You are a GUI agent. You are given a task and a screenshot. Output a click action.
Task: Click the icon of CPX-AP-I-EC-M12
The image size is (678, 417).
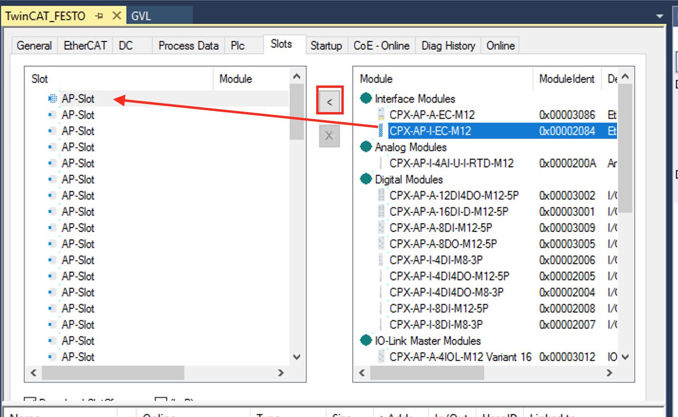(381, 131)
